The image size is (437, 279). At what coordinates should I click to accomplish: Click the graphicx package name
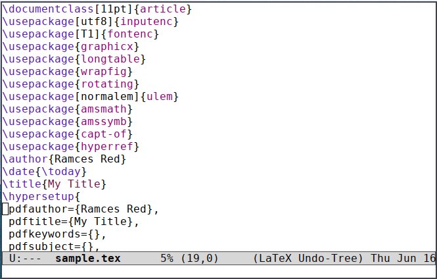coord(107,47)
